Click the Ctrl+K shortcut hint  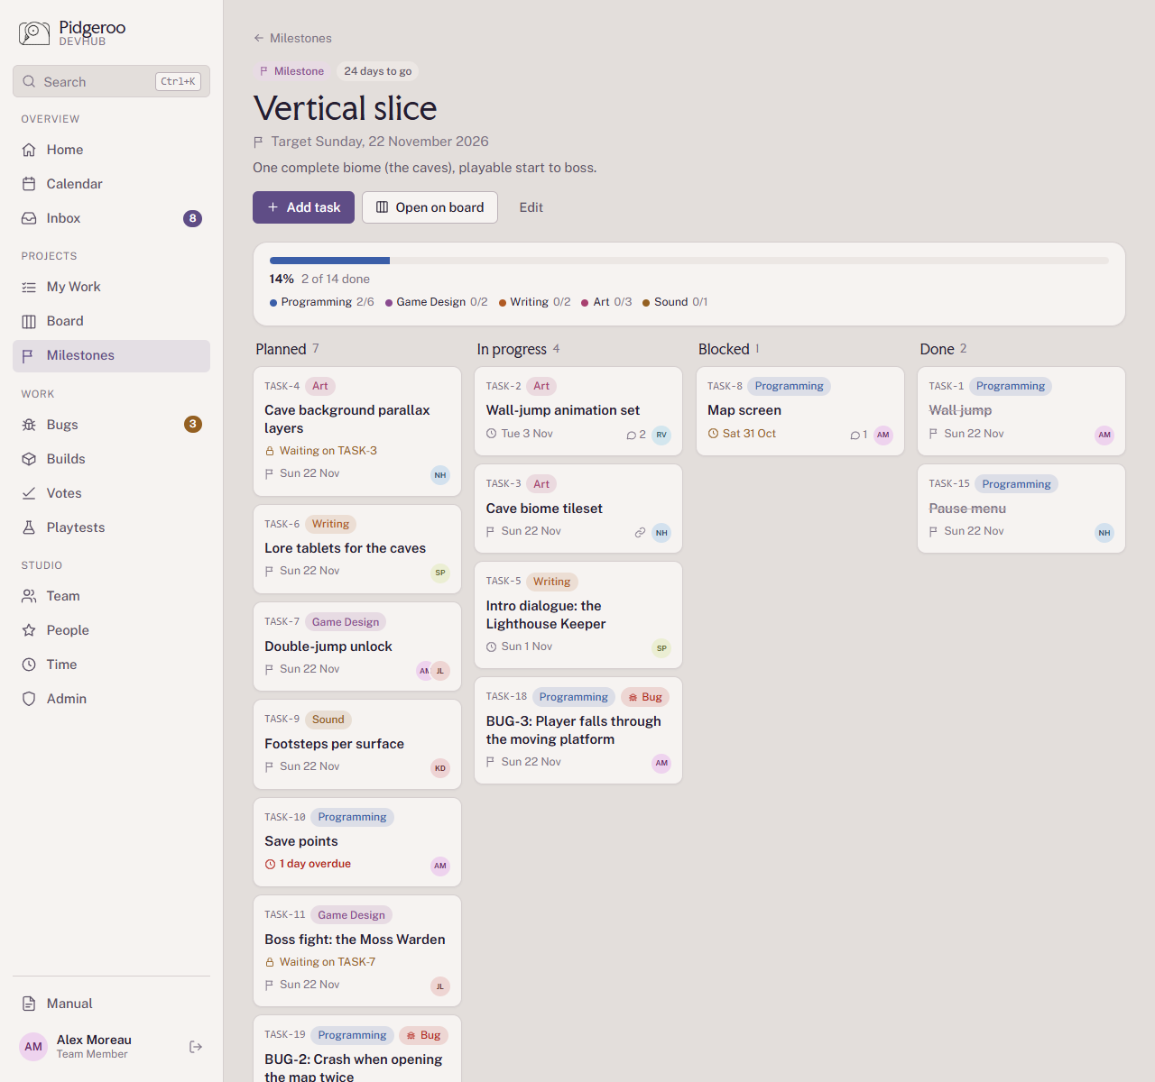[178, 81]
